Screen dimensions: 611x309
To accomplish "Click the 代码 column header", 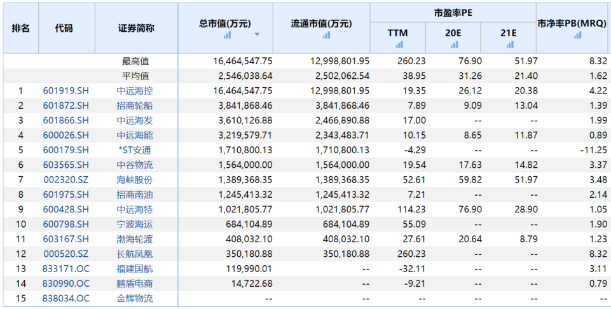I will [67, 28].
